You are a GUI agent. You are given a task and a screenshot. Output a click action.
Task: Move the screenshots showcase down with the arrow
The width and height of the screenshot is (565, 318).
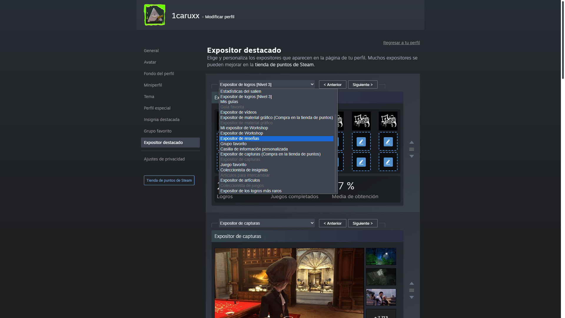click(x=412, y=297)
